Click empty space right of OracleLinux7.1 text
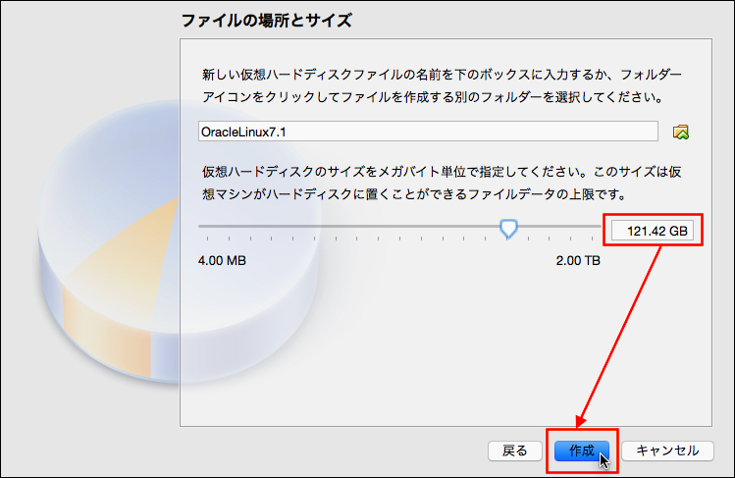Viewport: 735px width, 478px height. (x=491, y=132)
